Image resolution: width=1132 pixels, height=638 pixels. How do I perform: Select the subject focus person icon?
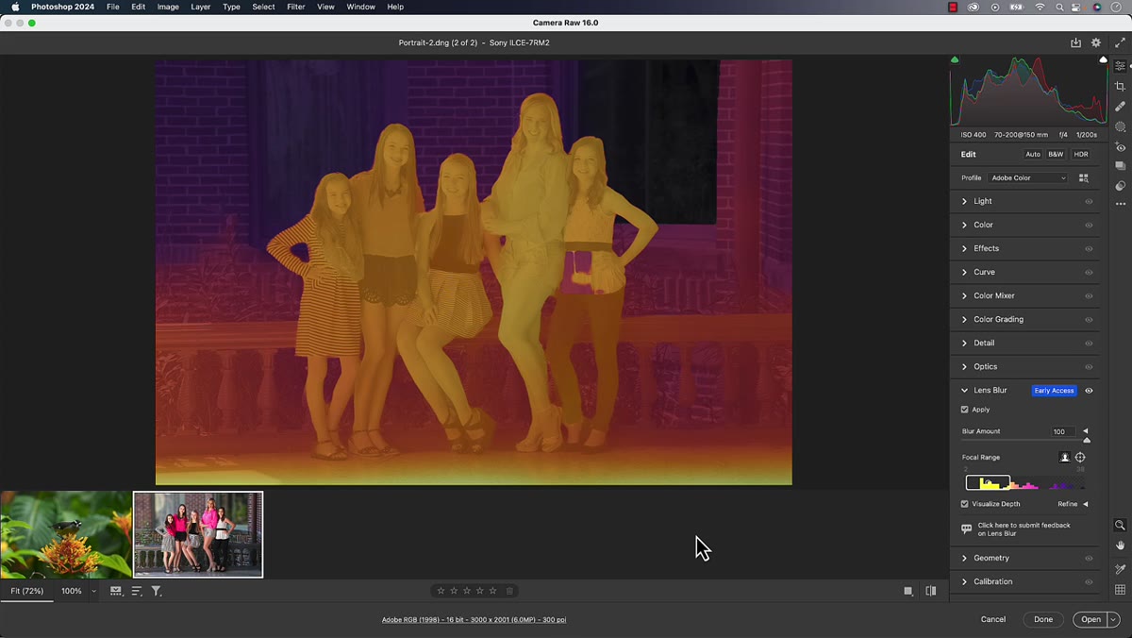1065,458
